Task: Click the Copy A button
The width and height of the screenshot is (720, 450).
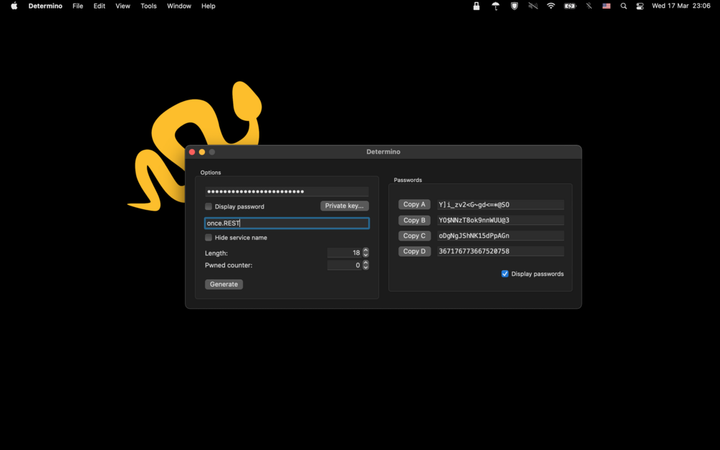Action: pos(414,204)
